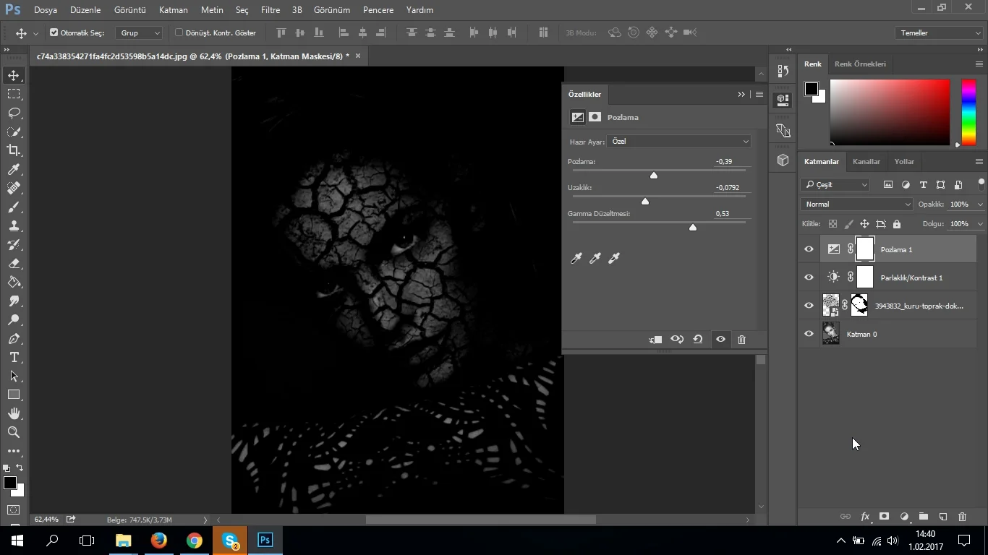Open the Görüntü menu
988x555 pixels.
pyautogui.click(x=130, y=10)
